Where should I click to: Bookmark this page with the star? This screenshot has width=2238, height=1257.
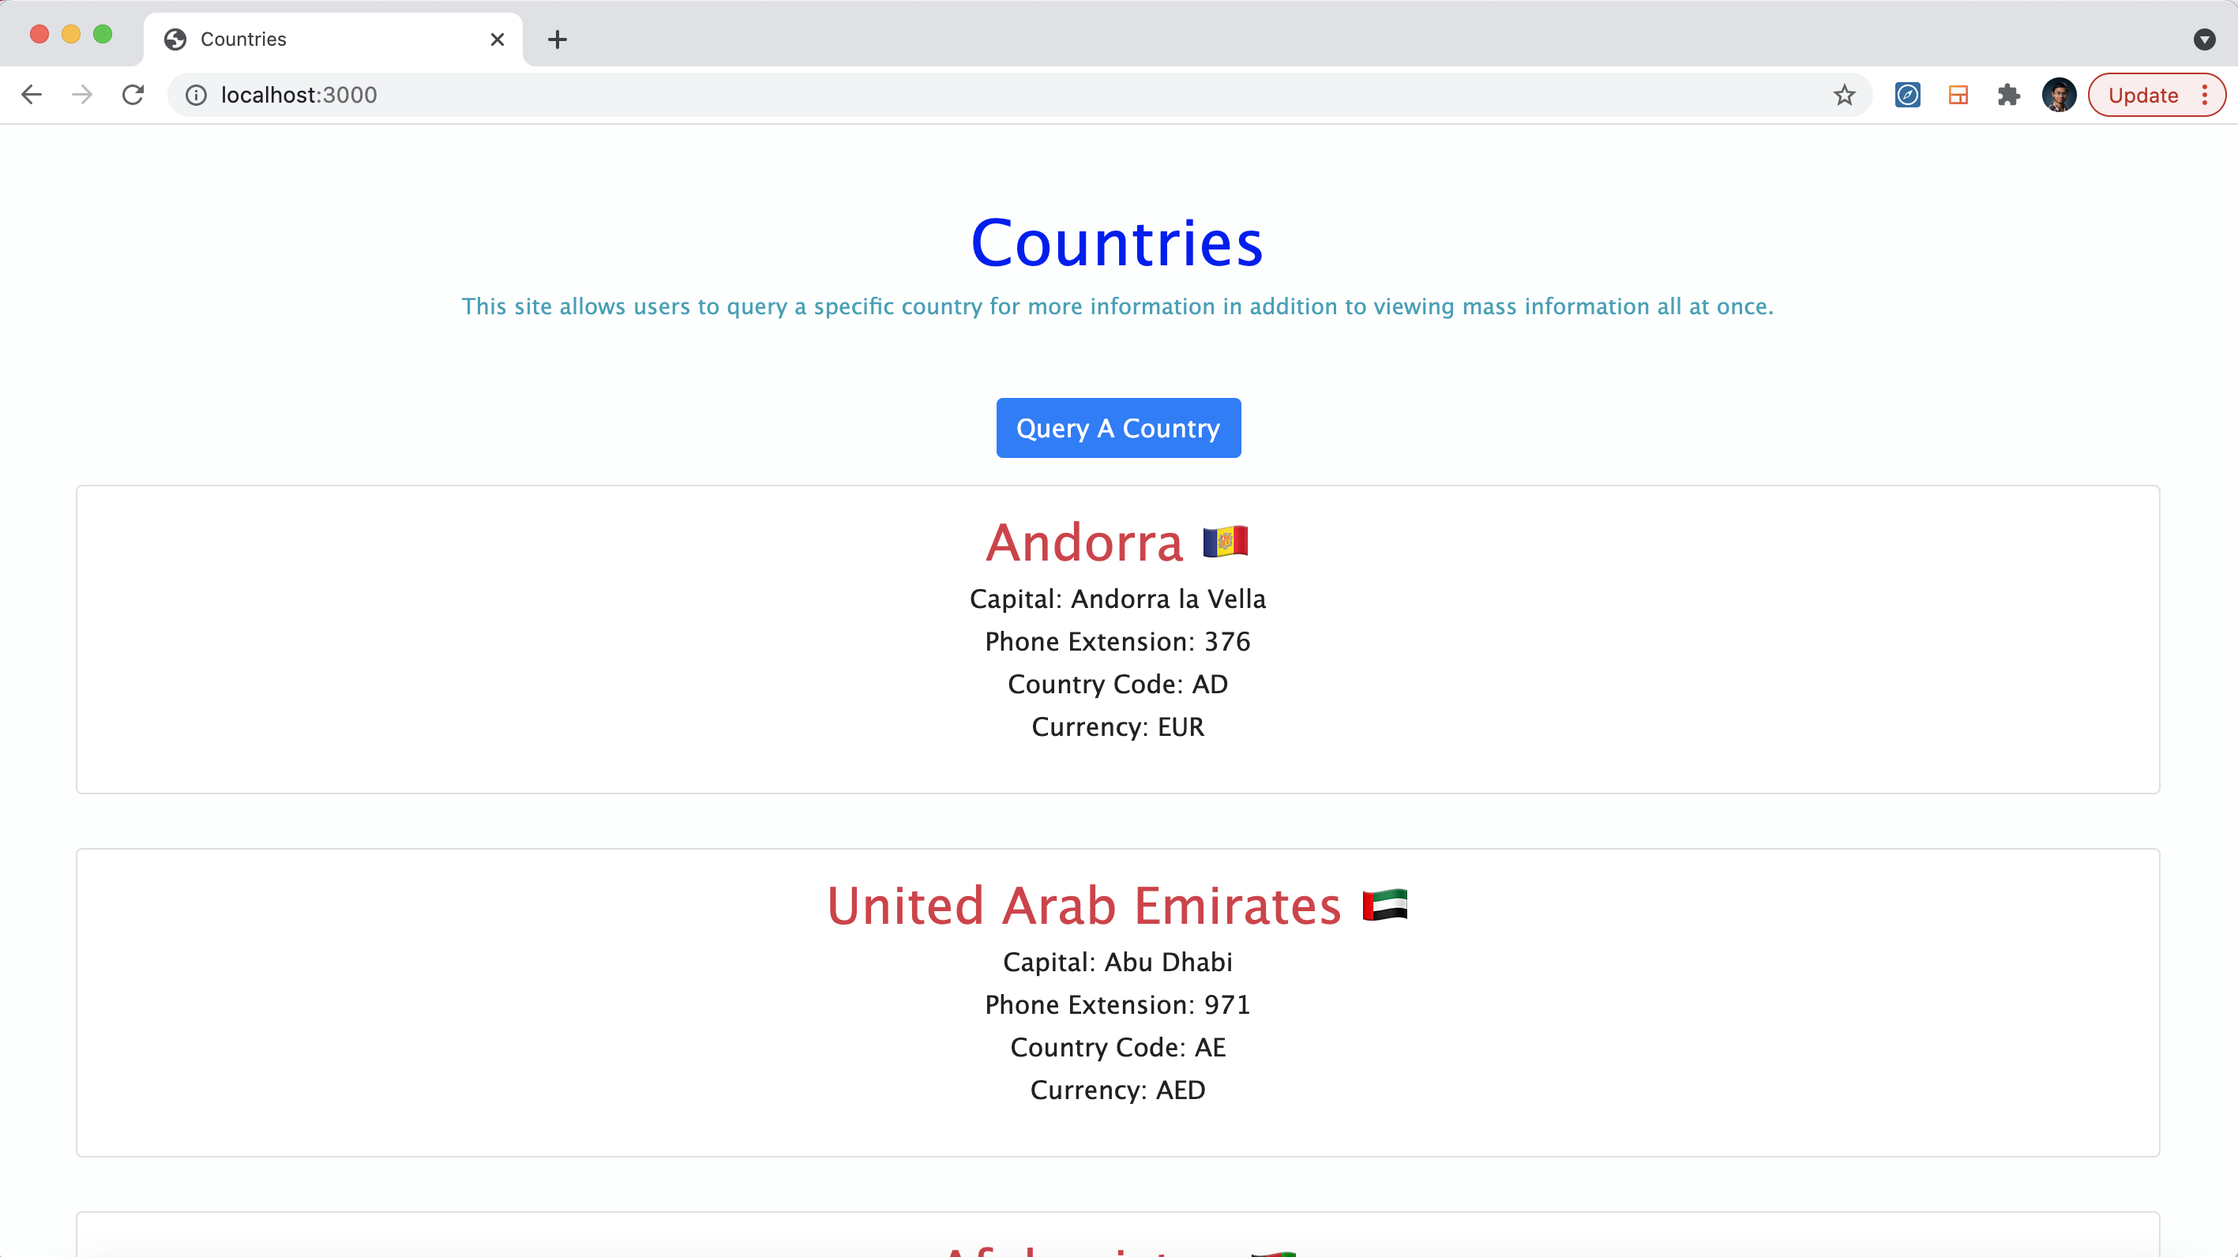[1844, 95]
